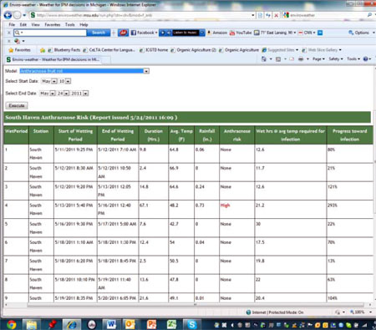Open the File menu
This screenshot has width=376, height=330.
pos(12,24)
